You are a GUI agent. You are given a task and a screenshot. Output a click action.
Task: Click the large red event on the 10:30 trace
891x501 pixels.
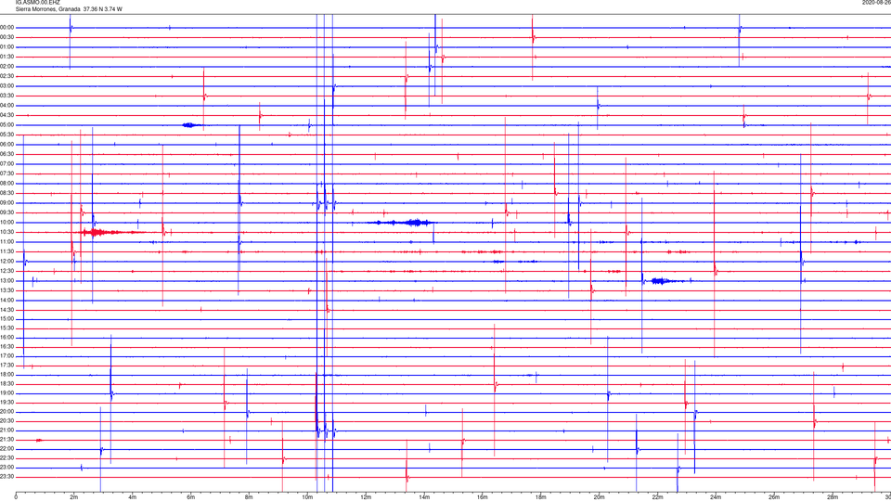click(110, 232)
